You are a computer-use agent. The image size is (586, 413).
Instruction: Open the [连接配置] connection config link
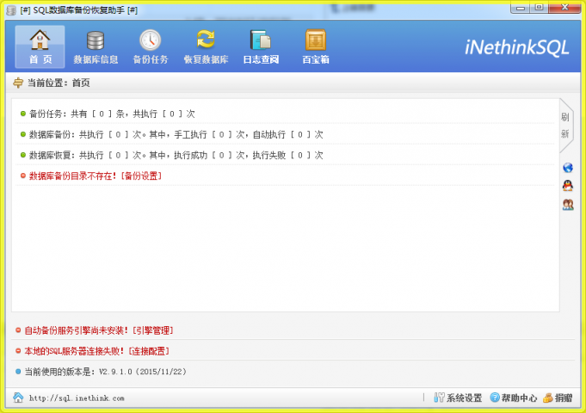pyautogui.click(x=148, y=351)
